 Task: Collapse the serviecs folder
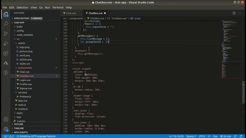(x=35, y=92)
